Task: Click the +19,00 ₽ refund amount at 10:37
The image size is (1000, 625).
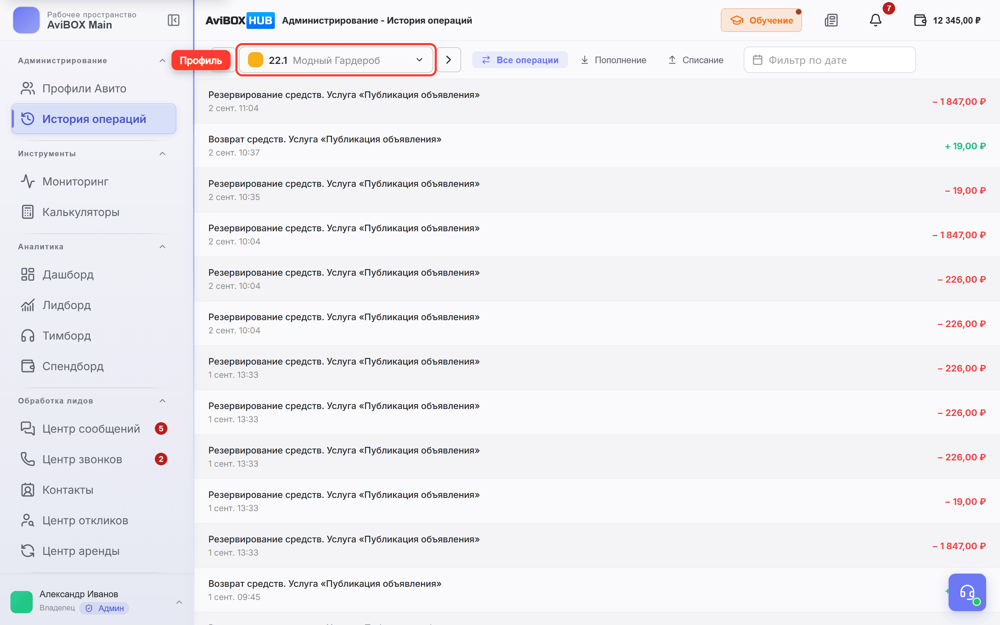Action: point(965,146)
